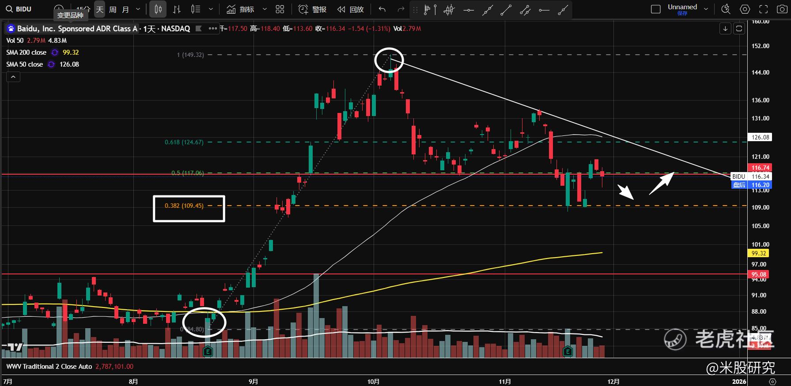Image resolution: width=791 pixels, height=386 pixels.
Task: Select the candlestick chart style
Action: pyautogui.click(x=158, y=9)
